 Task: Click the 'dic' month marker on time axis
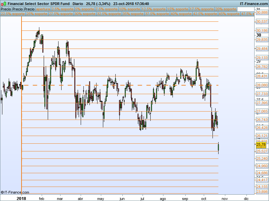point(246,199)
